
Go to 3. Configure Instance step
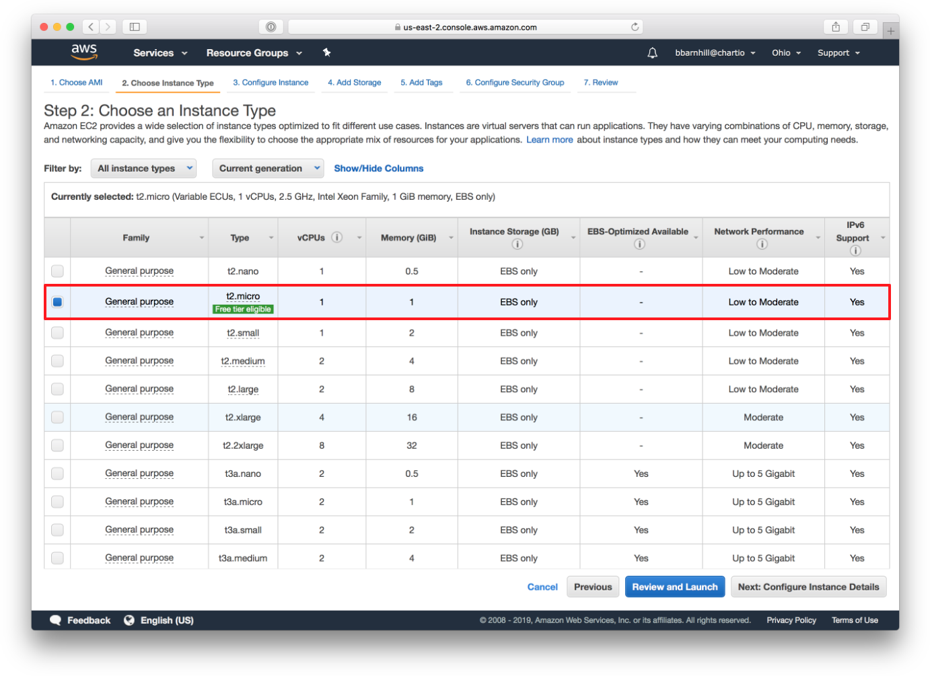click(271, 83)
